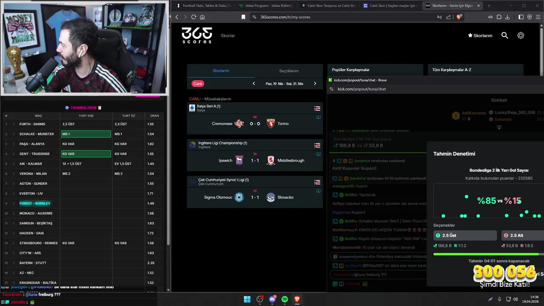This screenshot has width=544, height=306.
Task: Open the Windows Start menu
Action: coord(247,299)
